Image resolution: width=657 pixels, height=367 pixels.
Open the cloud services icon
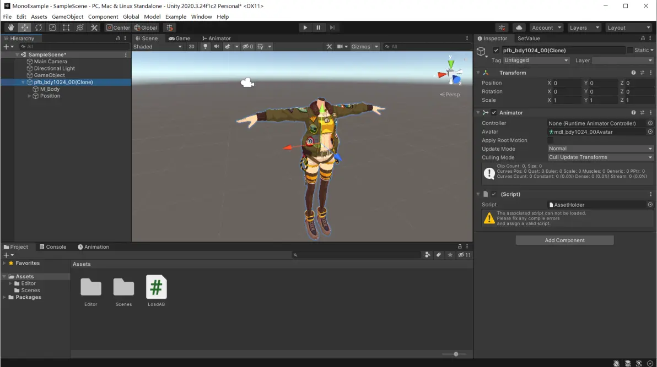click(x=519, y=28)
